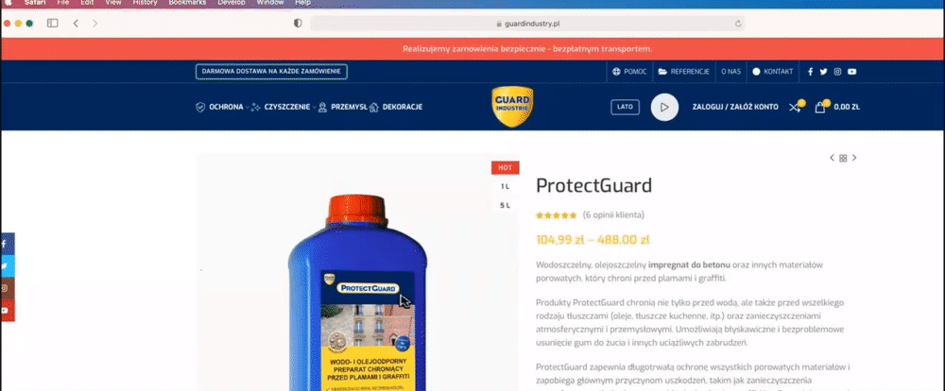Show the Safari sidebar
The height and width of the screenshot is (391, 945).
(52, 24)
